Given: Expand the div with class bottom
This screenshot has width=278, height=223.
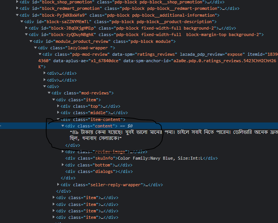Looking at the screenshot, I should tap(63, 165).
